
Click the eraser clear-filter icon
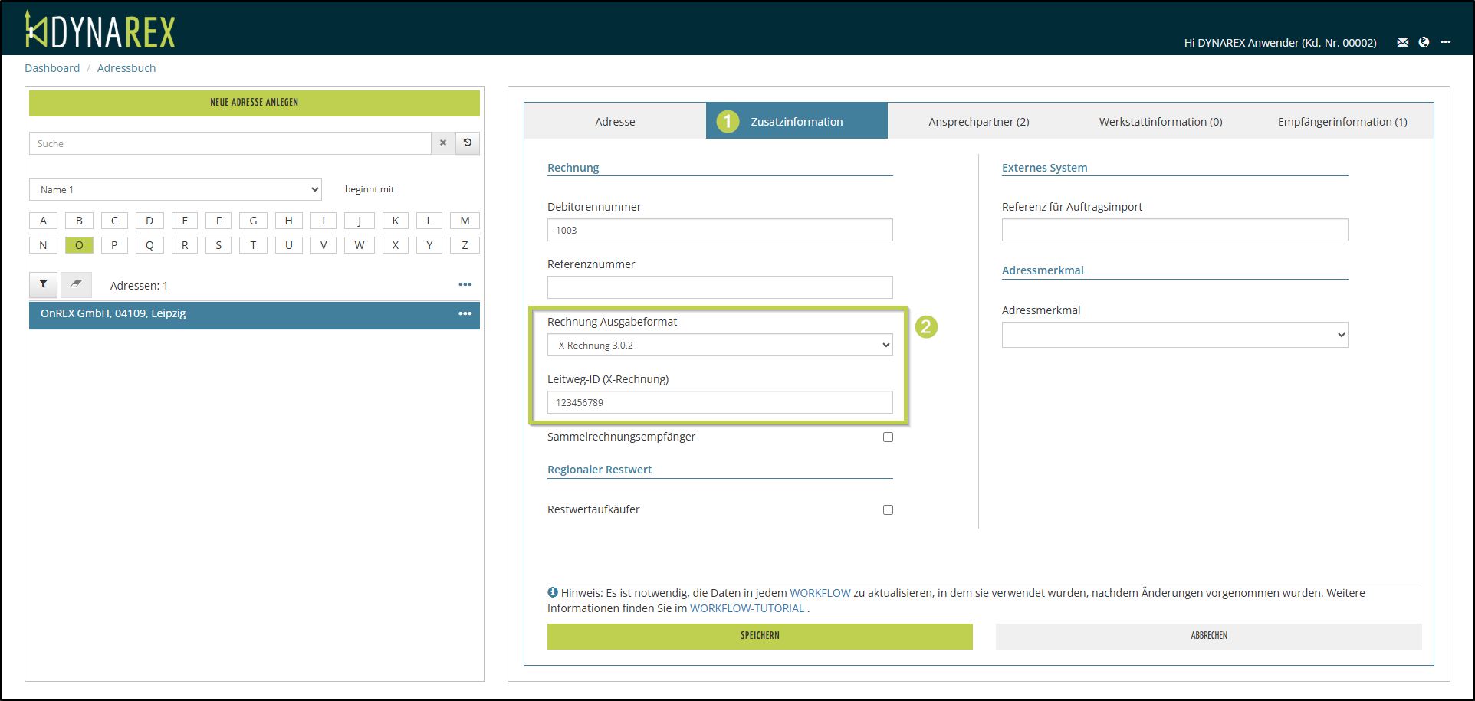76,284
